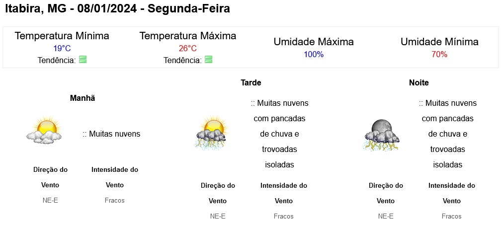This screenshot has height=226, width=502.
Task: Click the maximum temperature trend icon
Action: click(x=208, y=60)
